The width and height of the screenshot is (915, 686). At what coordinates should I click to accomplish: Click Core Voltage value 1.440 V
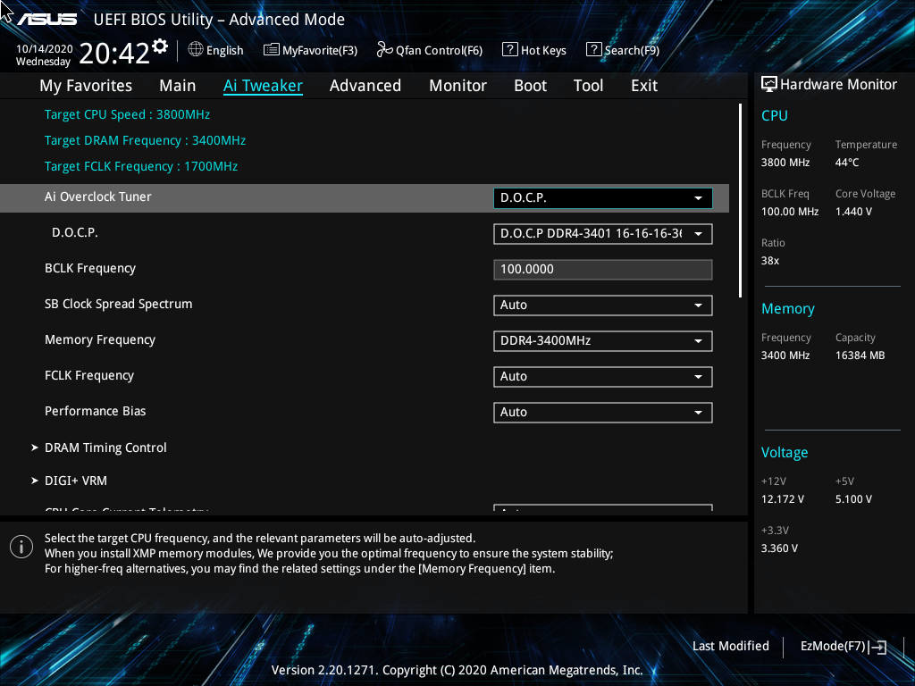(x=853, y=212)
